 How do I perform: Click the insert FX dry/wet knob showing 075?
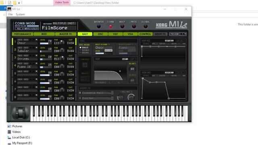coord(131,97)
